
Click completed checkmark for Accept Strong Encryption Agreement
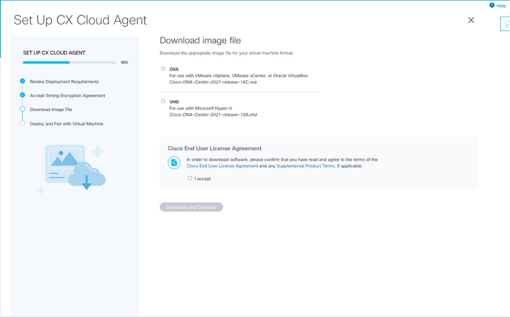click(22, 95)
